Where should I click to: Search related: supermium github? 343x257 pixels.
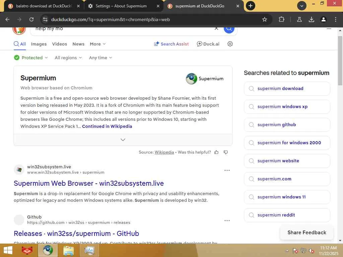[x=287, y=125]
